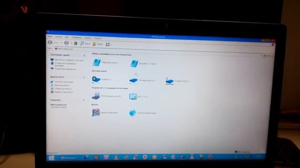Open the Network Connections globe icon
This screenshot has height=168, width=300.
click(x=132, y=113)
